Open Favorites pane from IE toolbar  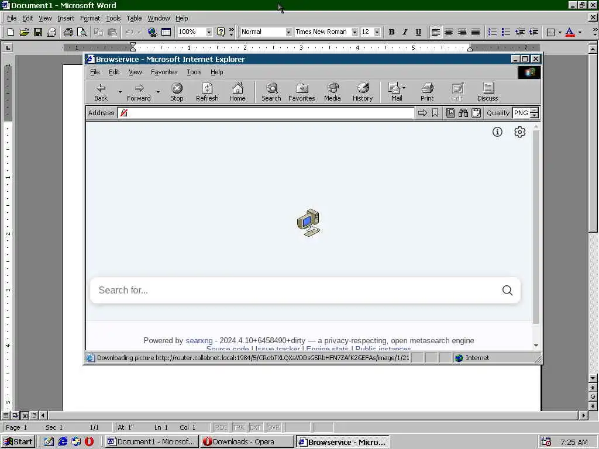pyautogui.click(x=302, y=92)
